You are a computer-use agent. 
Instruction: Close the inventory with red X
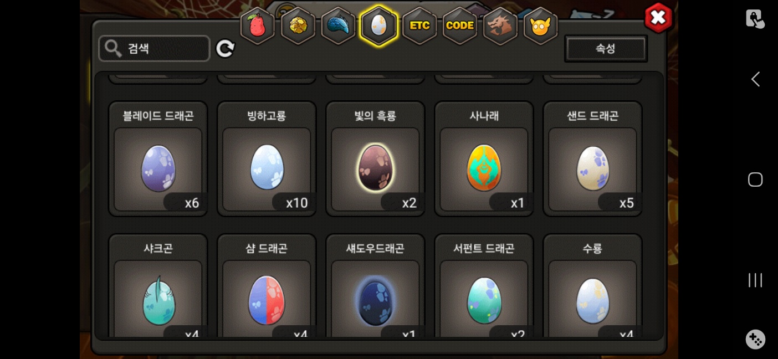pos(658,18)
